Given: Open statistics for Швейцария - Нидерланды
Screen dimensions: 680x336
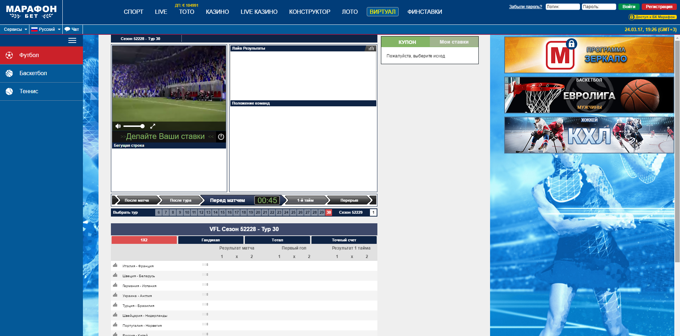Looking at the screenshot, I should (115, 315).
